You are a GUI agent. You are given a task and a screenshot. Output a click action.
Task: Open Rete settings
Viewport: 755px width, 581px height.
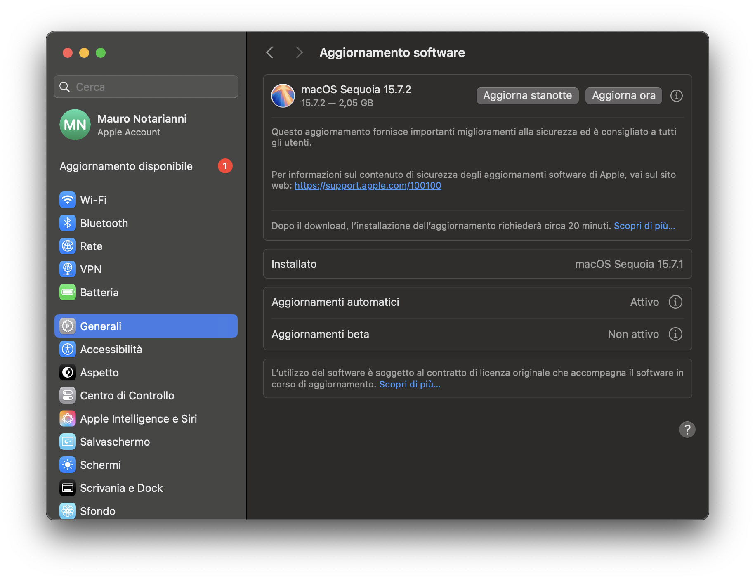pos(91,246)
